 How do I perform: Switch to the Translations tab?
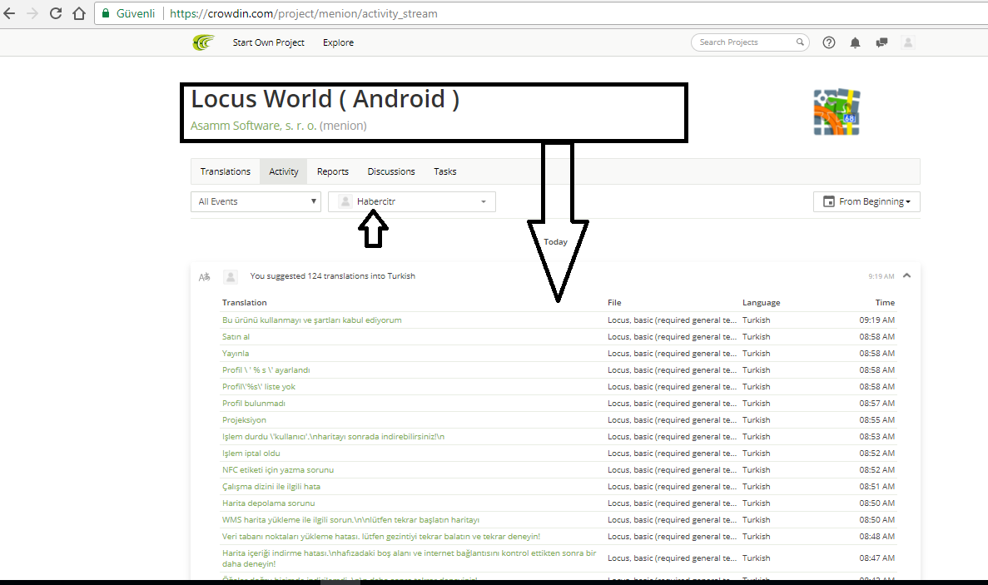225,171
